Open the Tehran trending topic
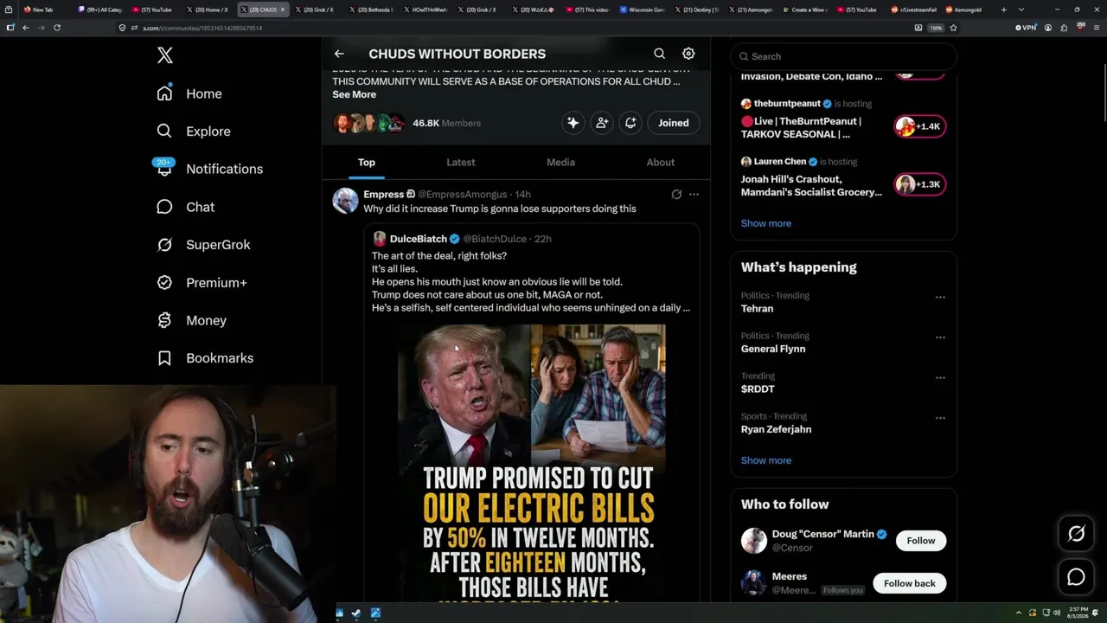Image resolution: width=1107 pixels, height=623 pixels. (x=757, y=309)
